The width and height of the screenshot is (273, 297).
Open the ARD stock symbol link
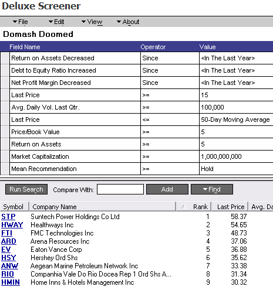pyautogui.click(x=9, y=241)
